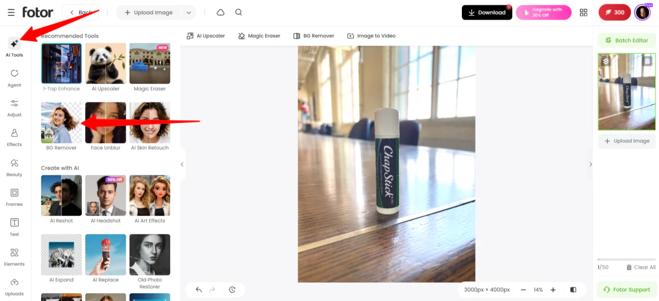Select the AI Skin Retouch thumbnail
The height and width of the screenshot is (301, 659).
click(149, 122)
